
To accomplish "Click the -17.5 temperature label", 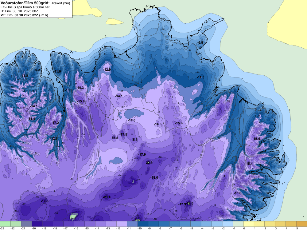I will point(123,134).
